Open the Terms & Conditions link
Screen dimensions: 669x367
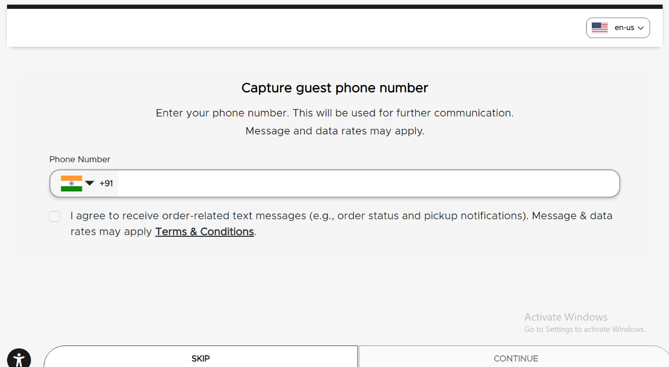pos(204,232)
